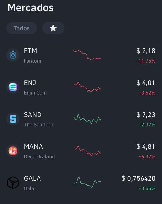View the MANA red sparkline chart
Viewport: 162px width, 204px height.
click(87, 151)
